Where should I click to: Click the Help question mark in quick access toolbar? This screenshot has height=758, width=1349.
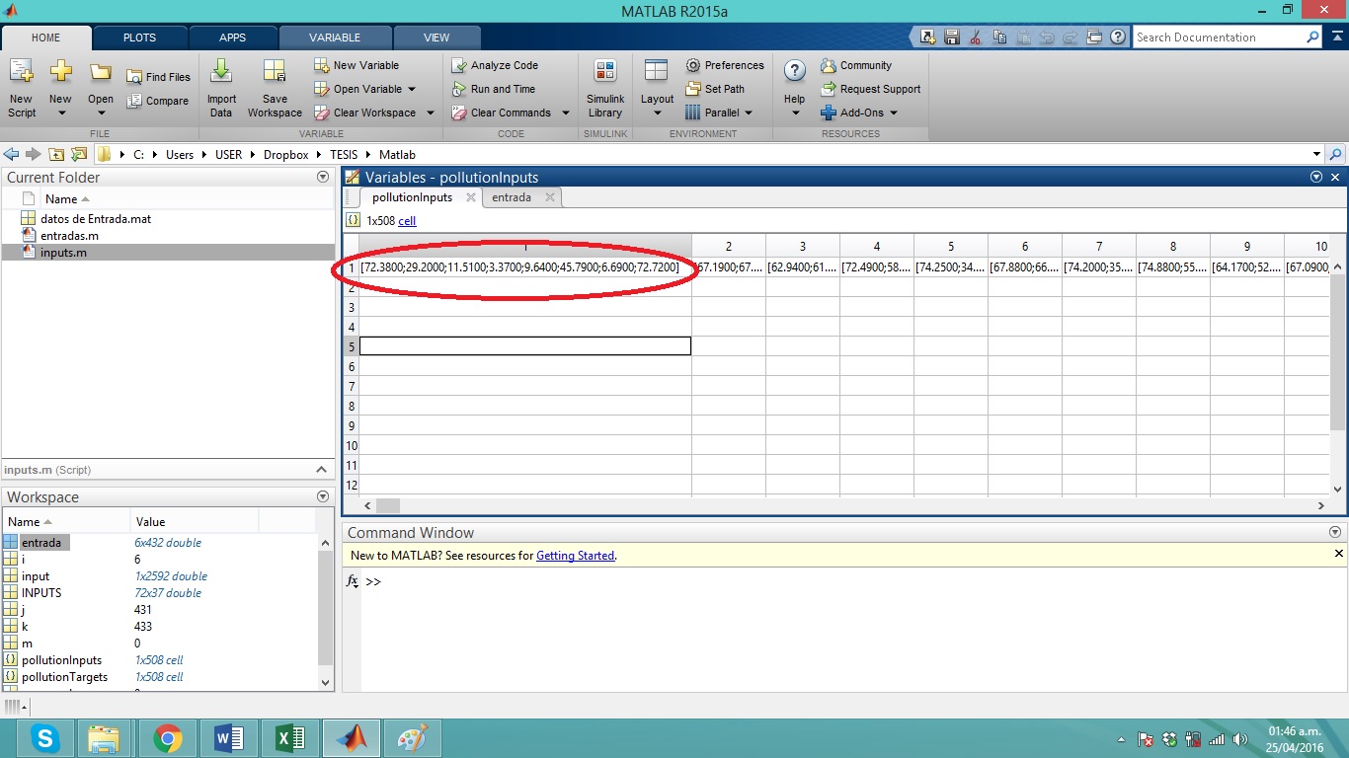(1118, 38)
